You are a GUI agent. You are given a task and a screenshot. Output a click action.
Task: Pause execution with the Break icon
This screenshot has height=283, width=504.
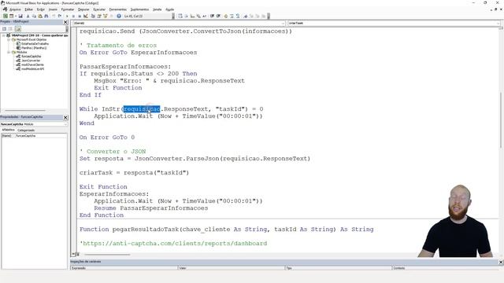pos(73,16)
